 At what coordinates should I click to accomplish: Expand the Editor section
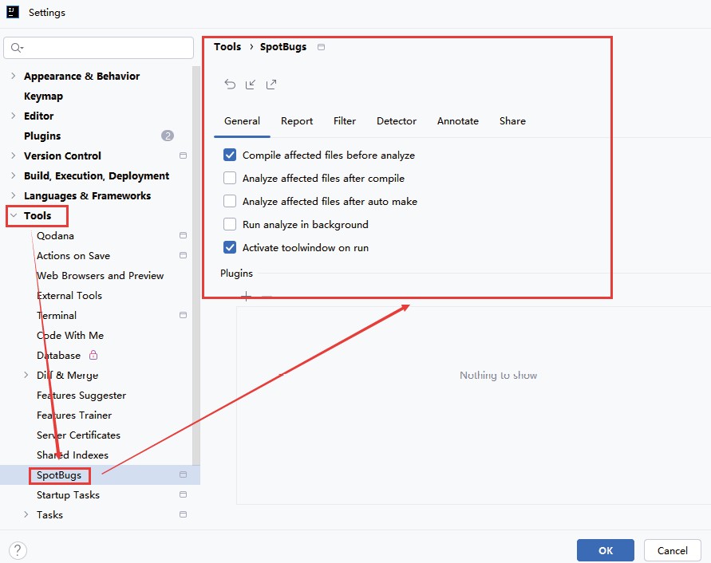point(13,116)
